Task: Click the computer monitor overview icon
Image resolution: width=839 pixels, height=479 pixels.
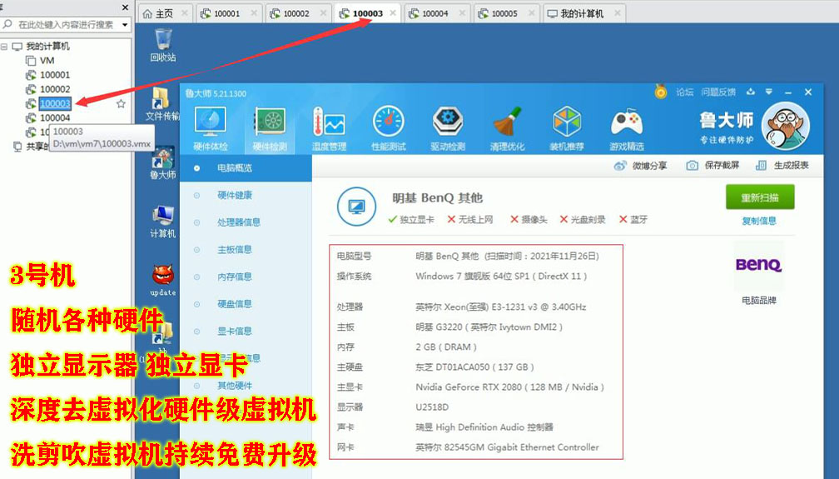Action: pyautogui.click(x=356, y=207)
